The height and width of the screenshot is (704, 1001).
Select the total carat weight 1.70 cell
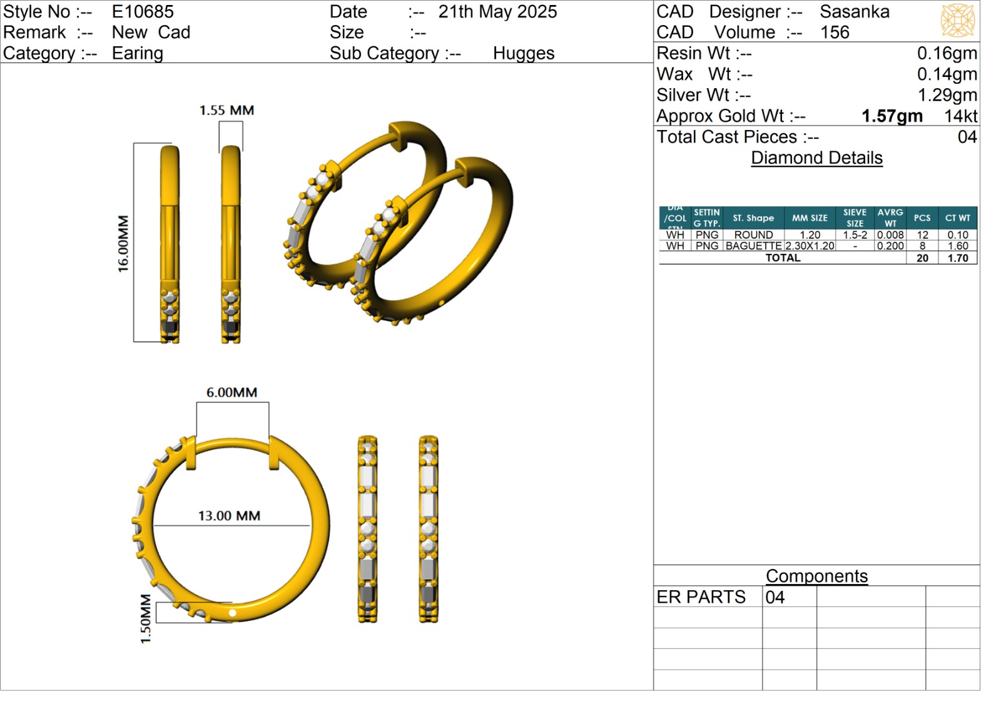(957, 258)
